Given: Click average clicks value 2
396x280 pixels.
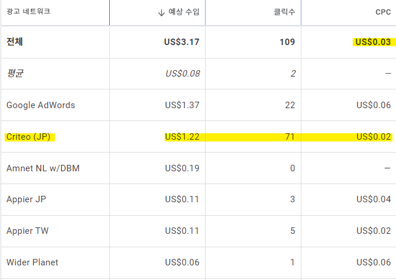Looking at the screenshot, I should 293,74.
